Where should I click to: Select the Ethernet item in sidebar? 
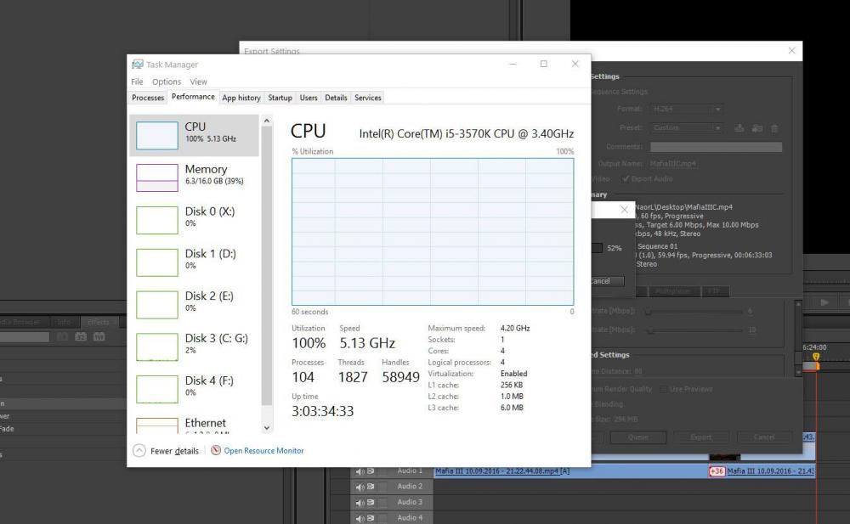coord(194,423)
